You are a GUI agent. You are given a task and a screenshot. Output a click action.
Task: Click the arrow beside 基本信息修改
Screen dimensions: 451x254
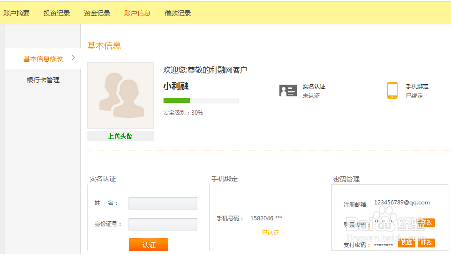(73, 58)
